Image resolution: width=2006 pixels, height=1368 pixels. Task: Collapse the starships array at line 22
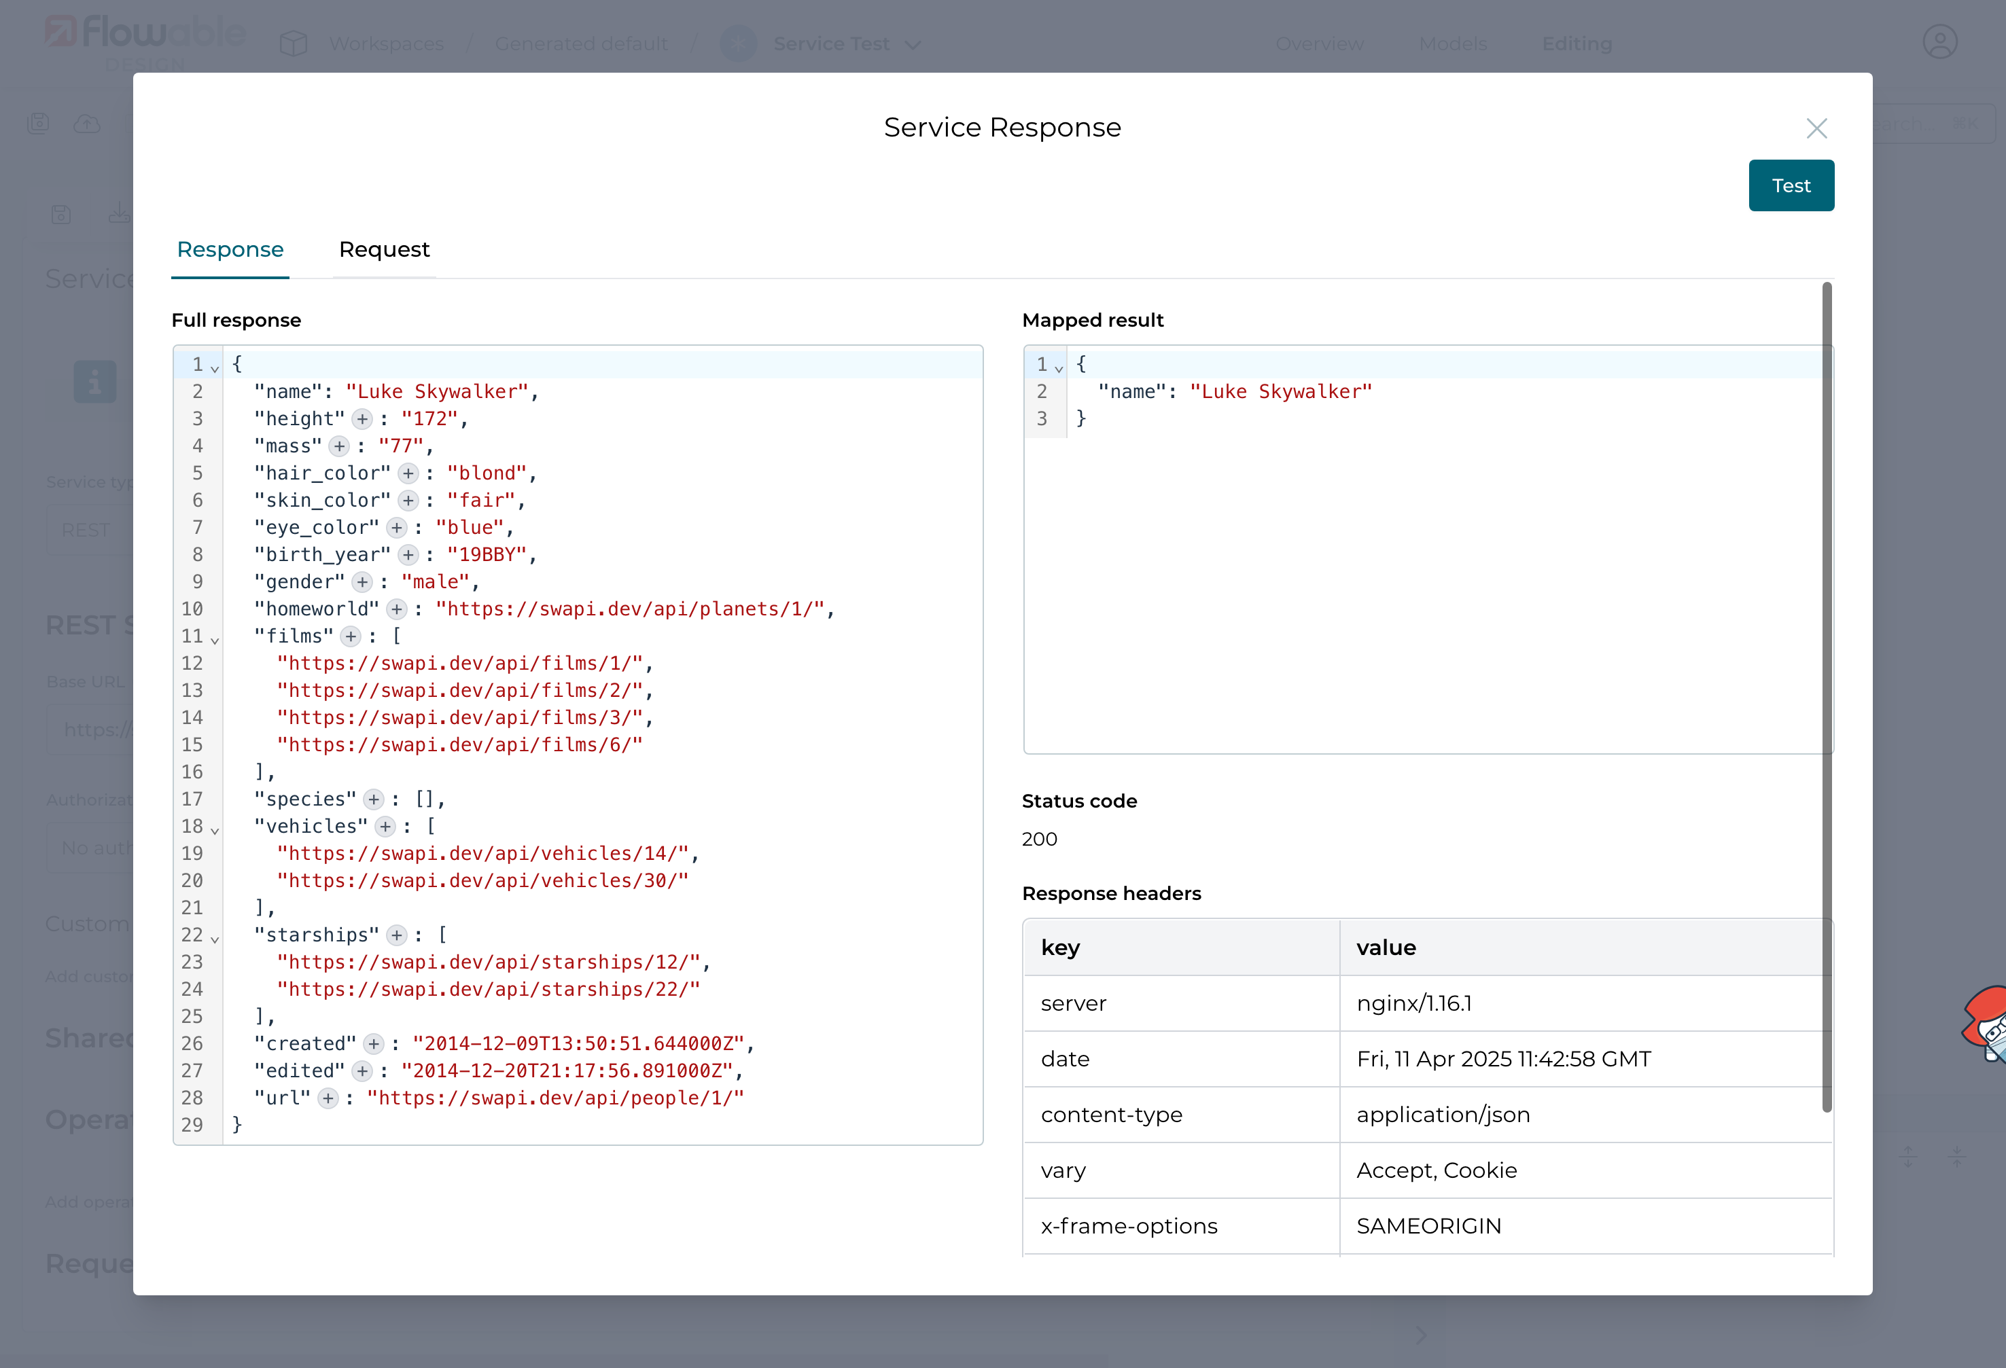[215, 939]
